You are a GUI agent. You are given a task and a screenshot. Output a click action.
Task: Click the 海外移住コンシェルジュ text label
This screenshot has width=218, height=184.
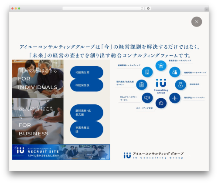[194, 98]
